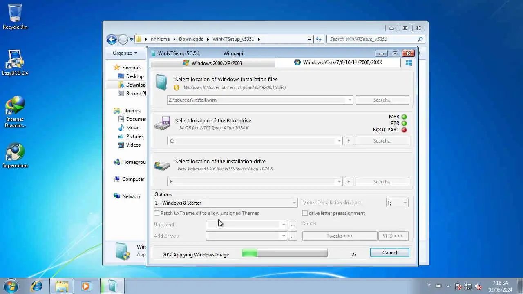The height and width of the screenshot is (294, 523).
Task: Click the applying image progress bar
Action: 284,254
